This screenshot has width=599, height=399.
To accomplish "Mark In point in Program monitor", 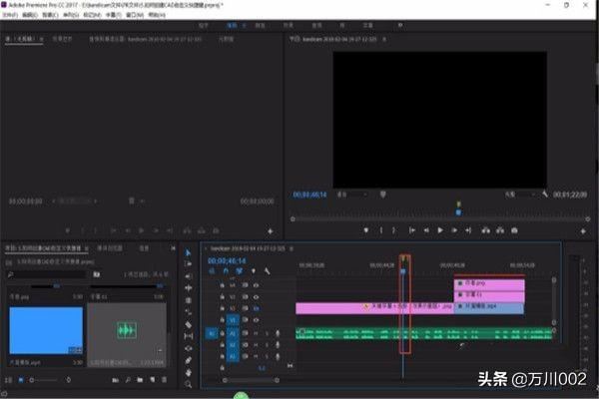I will point(381,230).
